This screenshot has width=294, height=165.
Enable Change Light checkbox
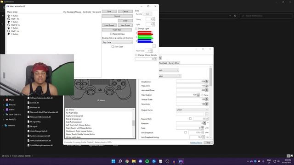pos(136,28)
